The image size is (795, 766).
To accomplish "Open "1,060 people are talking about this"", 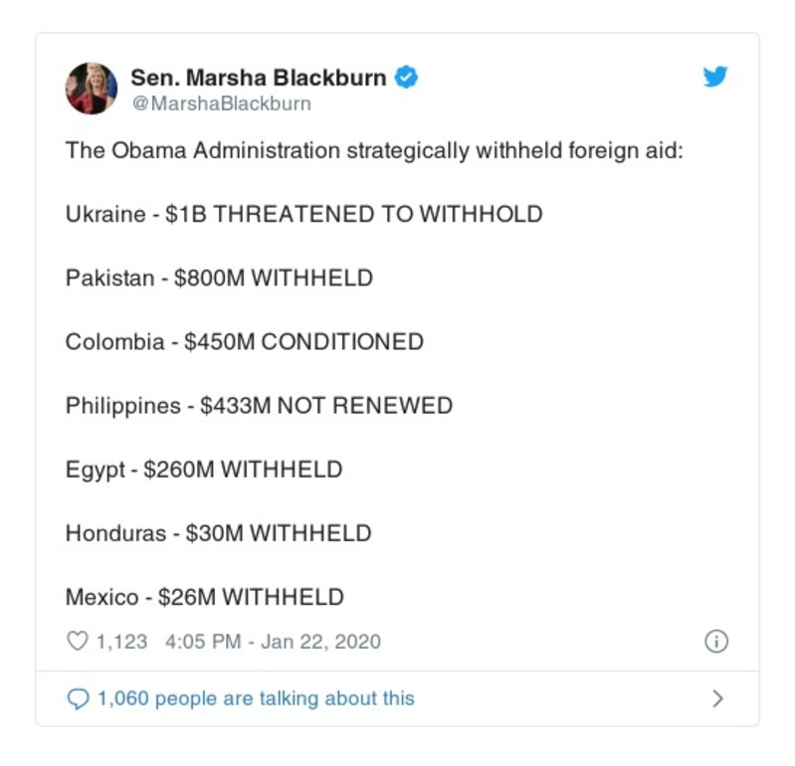I will 256,699.
